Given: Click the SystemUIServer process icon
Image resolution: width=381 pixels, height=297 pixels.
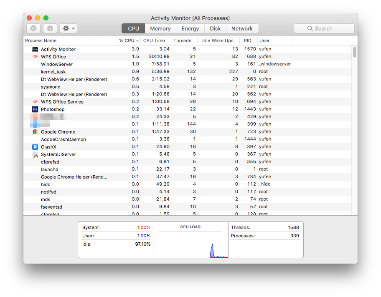Looking at the screenshot, I should coord(35,154).
